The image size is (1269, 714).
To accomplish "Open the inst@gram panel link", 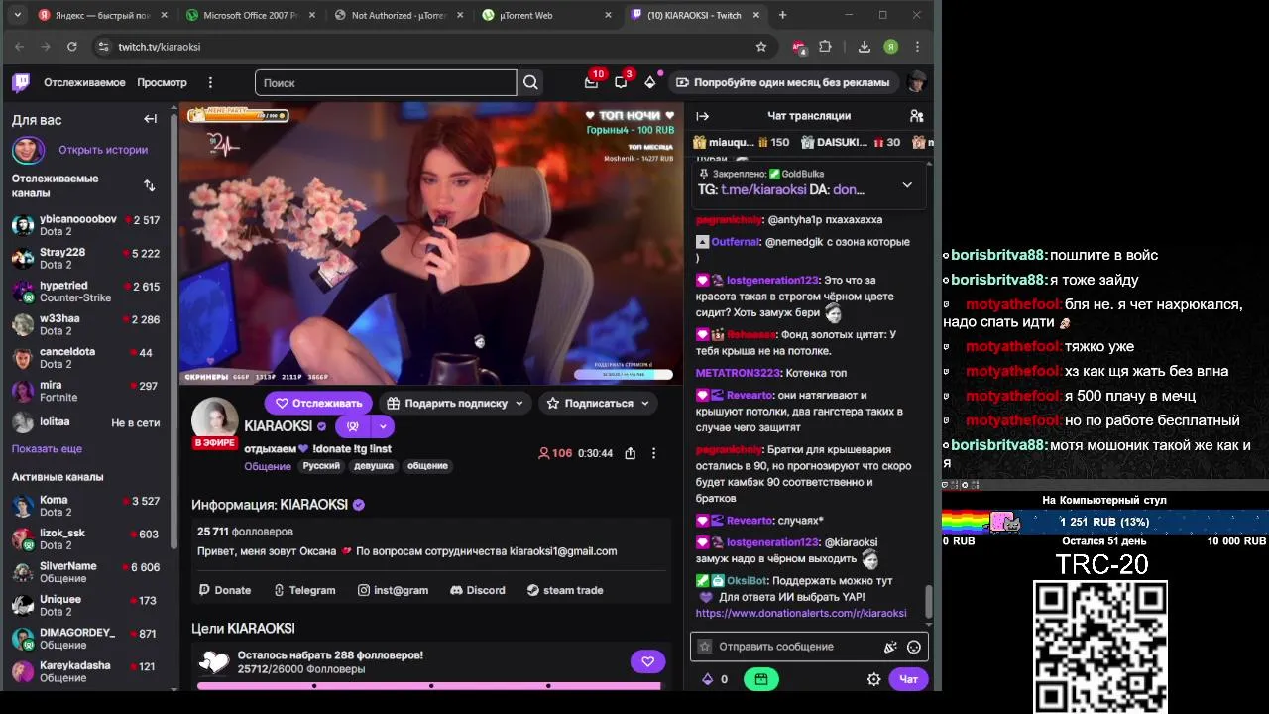I will (x=393, y=590).
